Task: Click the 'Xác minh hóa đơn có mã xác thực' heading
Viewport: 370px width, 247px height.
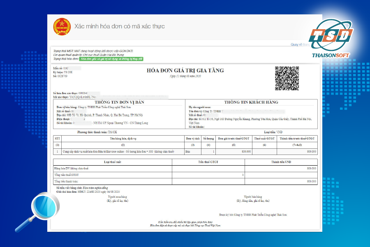Action: [119, 26]
